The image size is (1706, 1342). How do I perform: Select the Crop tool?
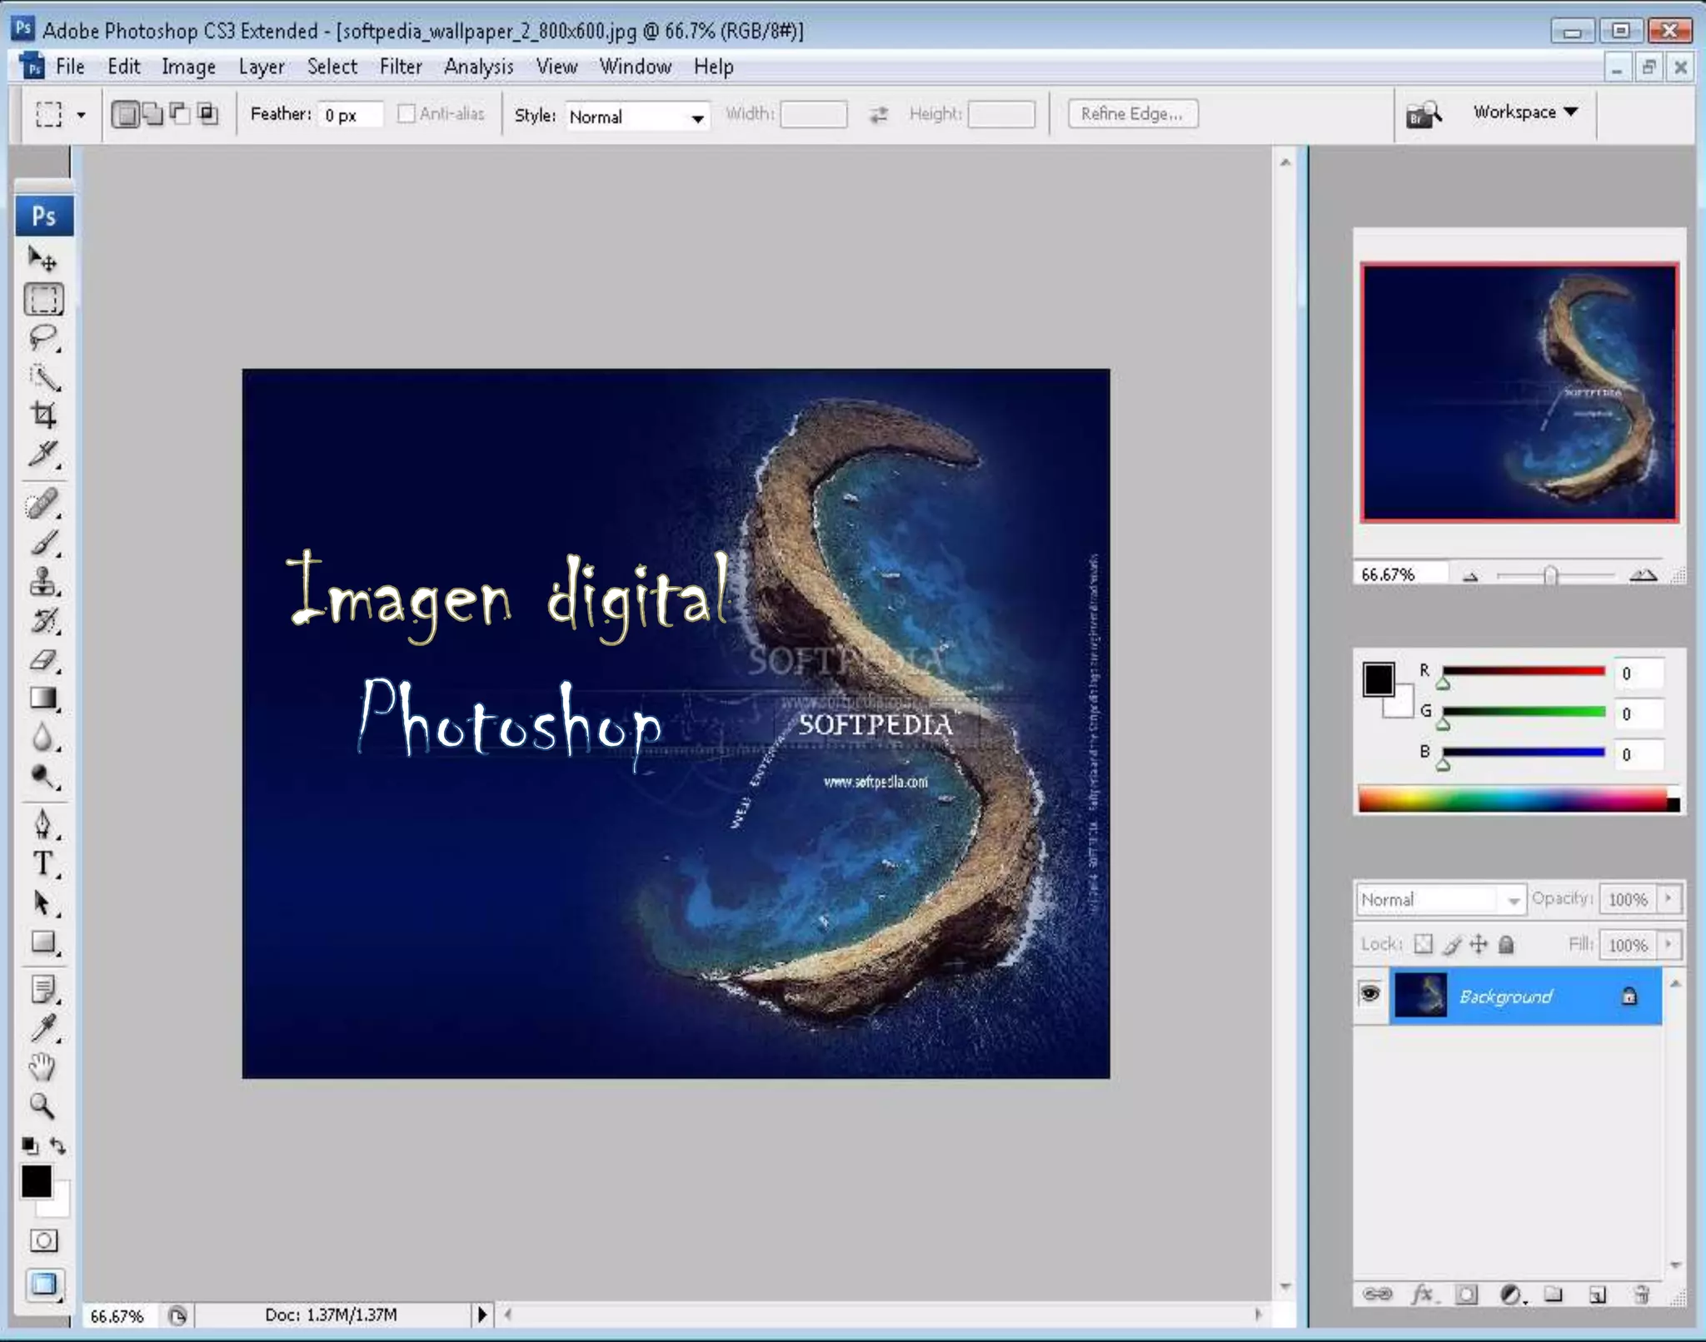[x=43, y=415]
